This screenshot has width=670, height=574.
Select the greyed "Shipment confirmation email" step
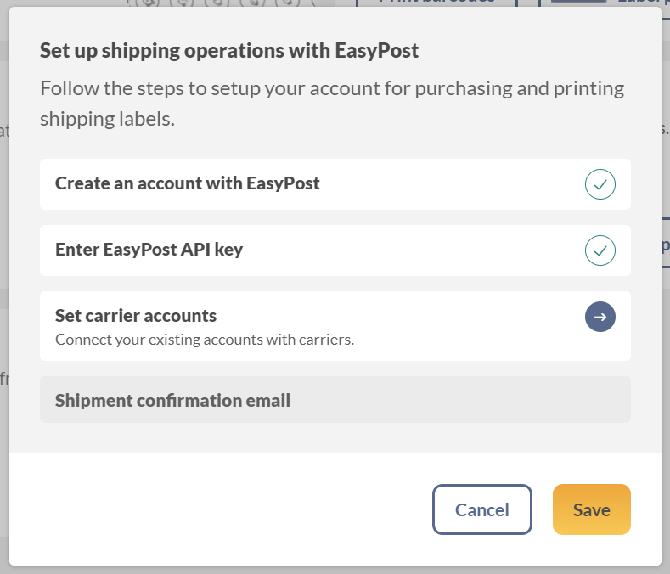(x=335, y=400)
